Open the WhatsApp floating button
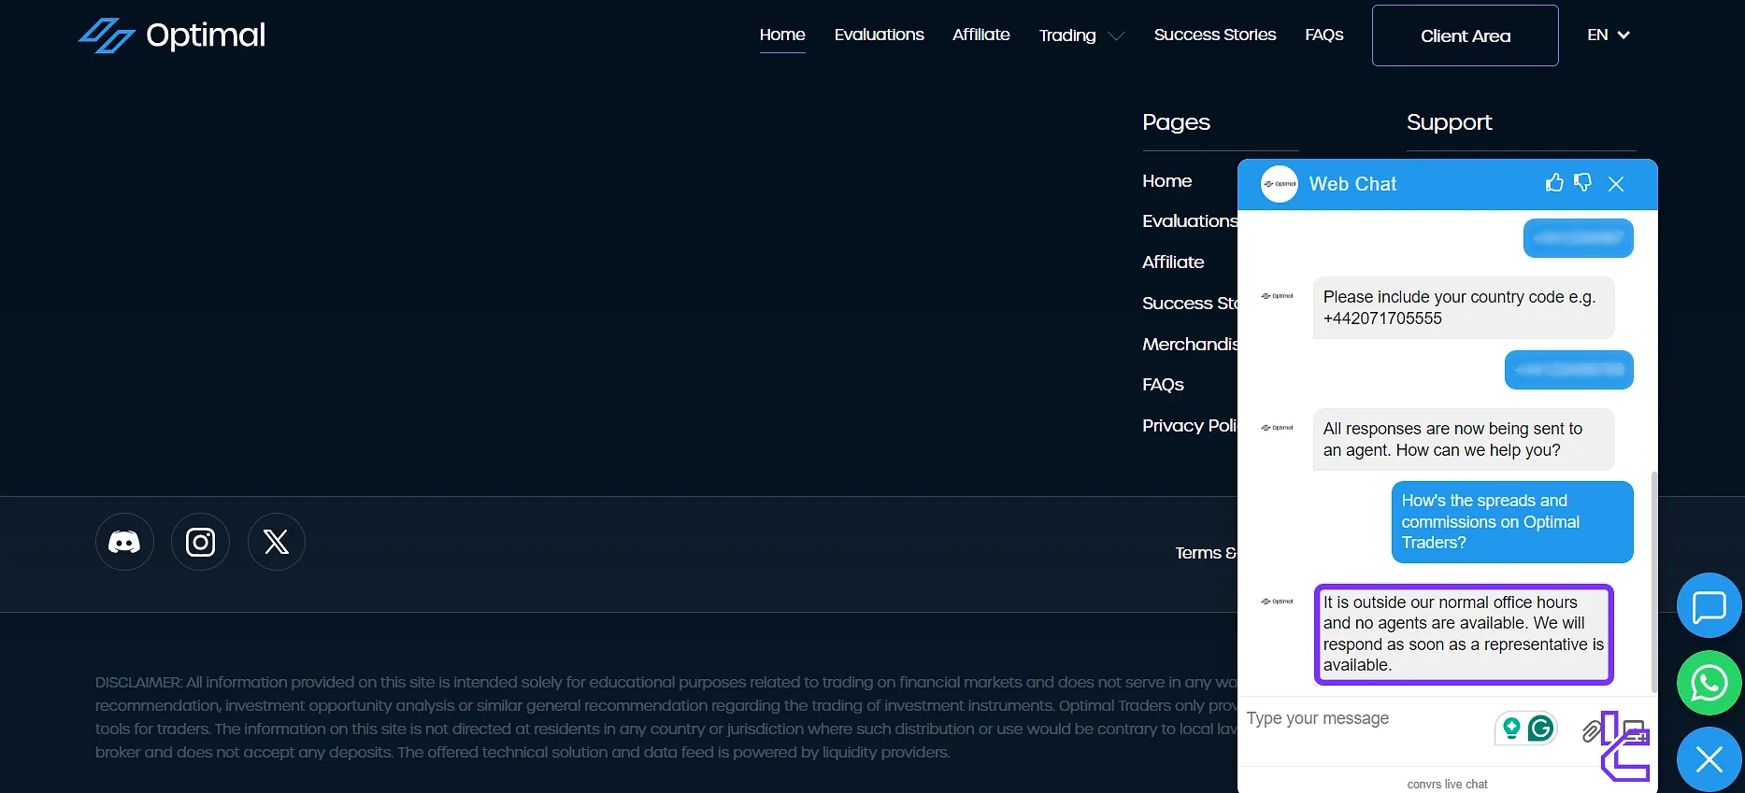The width and height of the screenshot is (1745, 793). pyautogui.click(x=1709, y=683)
